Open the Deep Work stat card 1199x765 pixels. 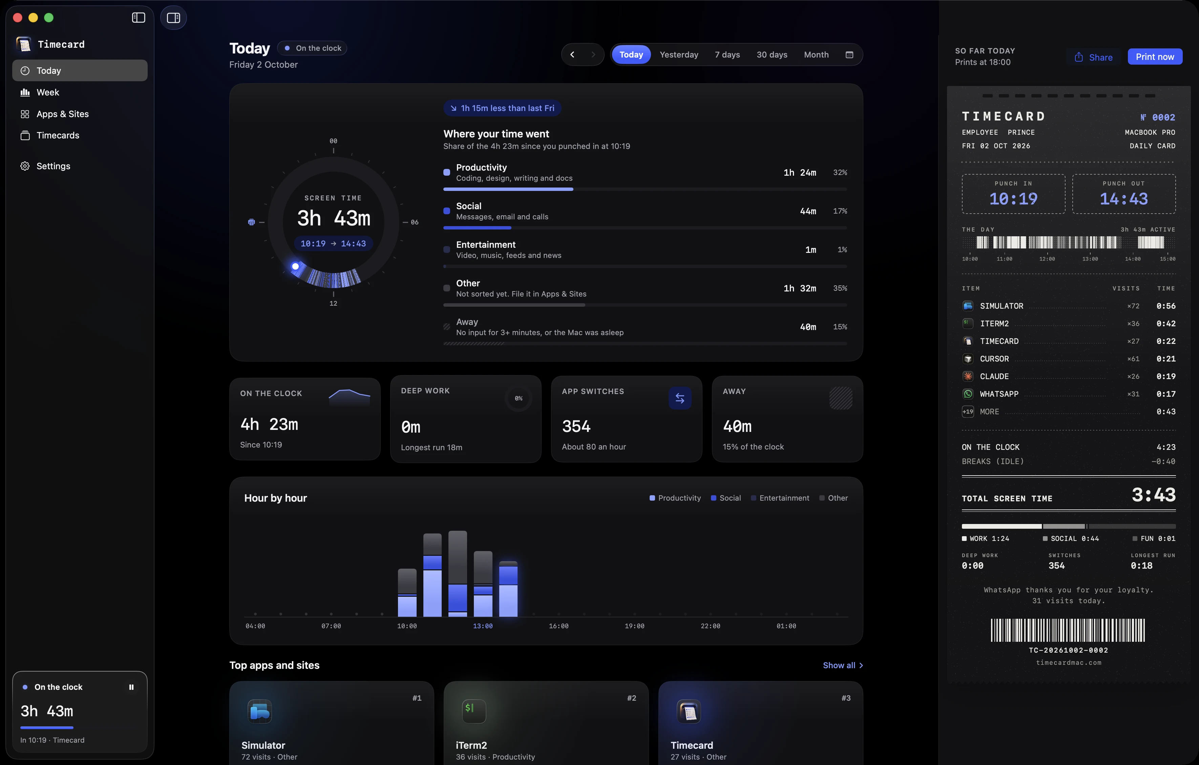tap(466, 420)
